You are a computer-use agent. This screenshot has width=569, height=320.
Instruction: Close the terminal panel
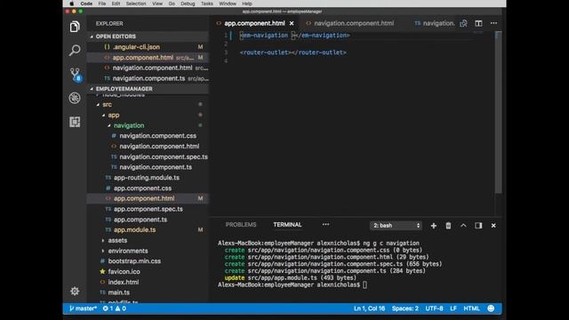click(x=493, y=226)
